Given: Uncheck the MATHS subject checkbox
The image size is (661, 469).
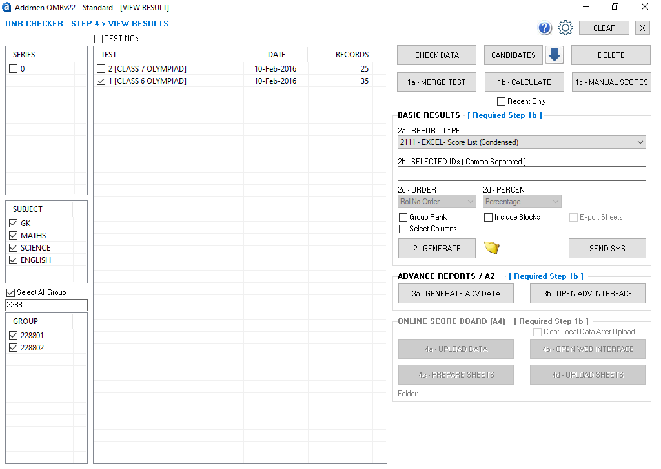Looking at the screenshot, I should (14, 236).
